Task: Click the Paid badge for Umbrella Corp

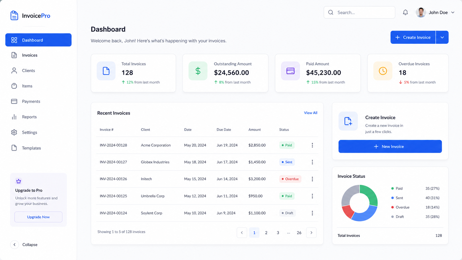Action: (x=287, y=196)
